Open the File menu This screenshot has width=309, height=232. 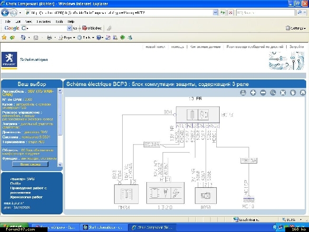click(8, 21)
